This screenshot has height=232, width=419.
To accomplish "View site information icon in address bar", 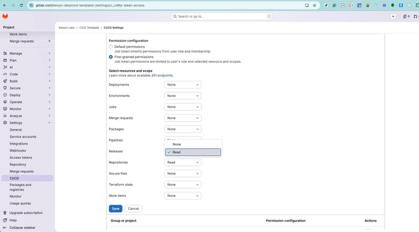I will 31,5.
